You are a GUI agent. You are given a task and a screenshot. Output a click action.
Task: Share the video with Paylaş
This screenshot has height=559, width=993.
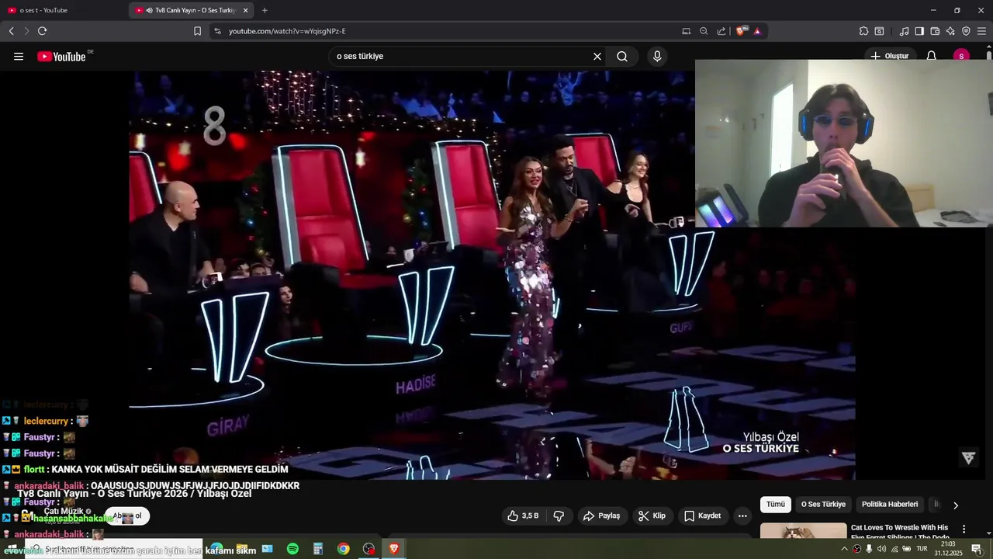click(x=602, y=516)
